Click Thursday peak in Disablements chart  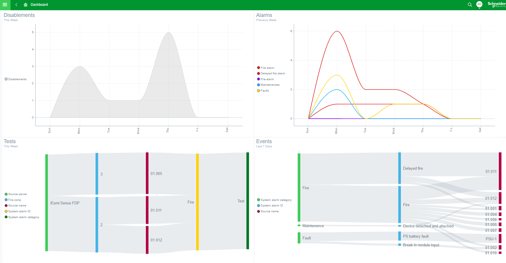(x=168, y=32)
